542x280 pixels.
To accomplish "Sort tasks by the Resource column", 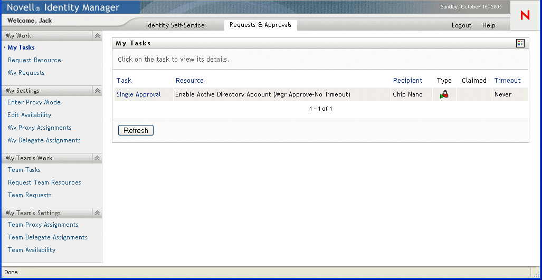I will (x=189, y=81).
